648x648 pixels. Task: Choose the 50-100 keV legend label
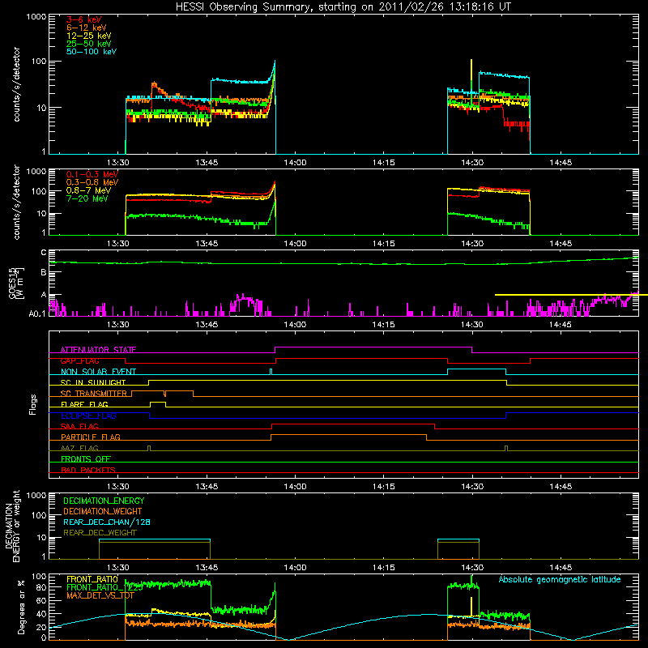tap(92, 52)
